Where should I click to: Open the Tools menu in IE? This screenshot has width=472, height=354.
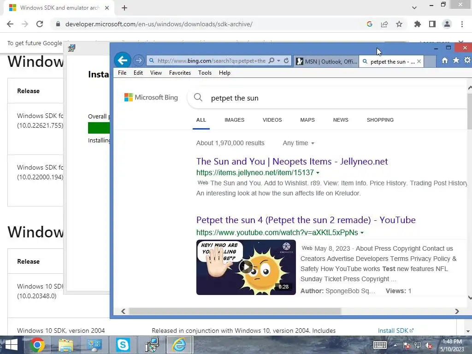(205, 73)
